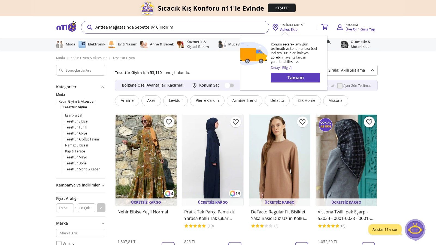
Task: Click the Ev & Yaşam category icon
Action: pos(112,44)
